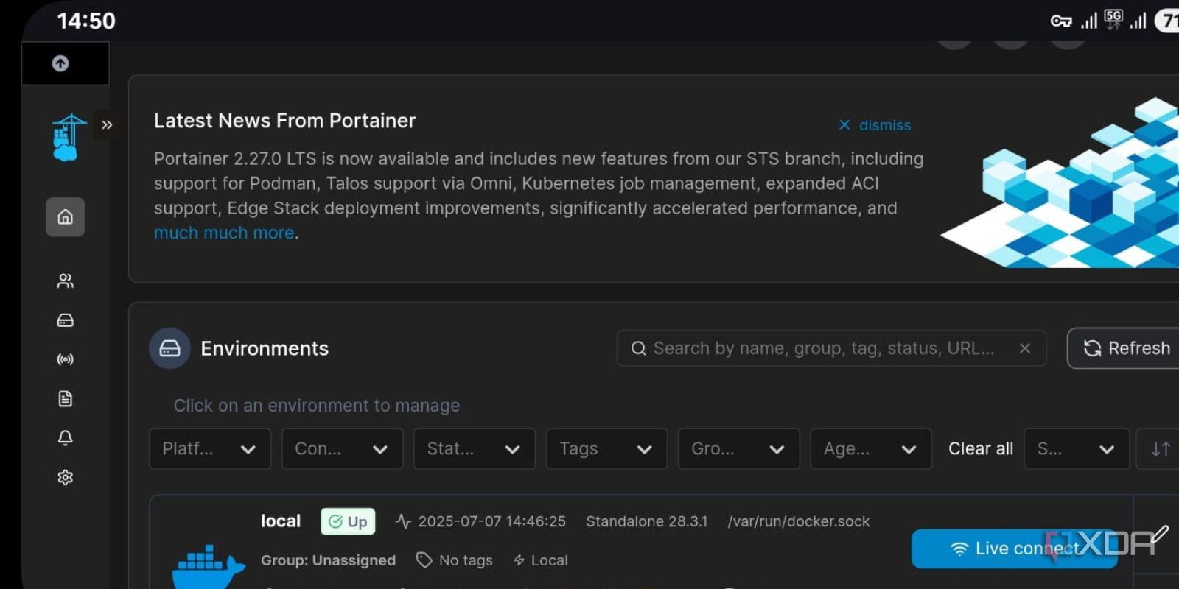Click the Refresh button
Screen dimensions: 1179x589
click(1125, 348)
